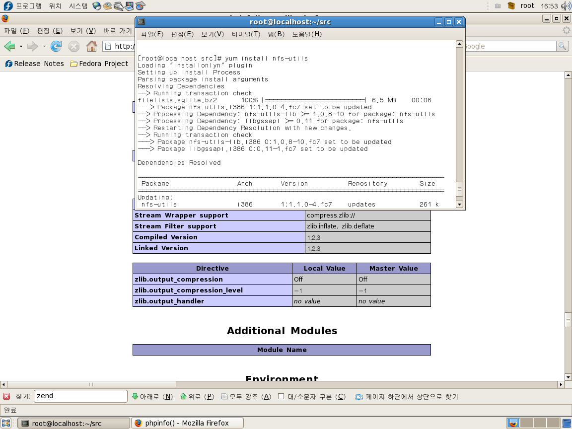The height and width of the screenshot is (429, 572).
Task: Open the 보기 (V) menu in Firefox
Action: (x=82, y=31)
